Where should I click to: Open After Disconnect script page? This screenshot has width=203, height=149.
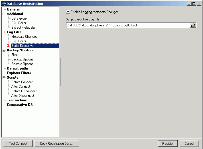[23, 96]
